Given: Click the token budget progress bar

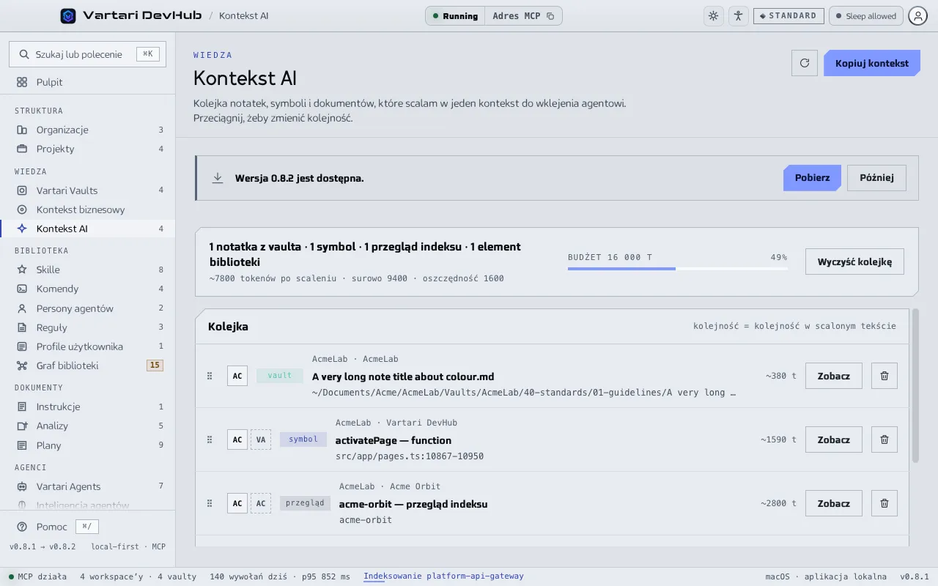Looking at the screenshot, I should (x=677, y=269).
